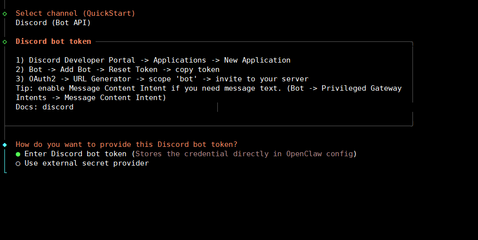Pick "Use external secret provider" option text

click(86, 163)
